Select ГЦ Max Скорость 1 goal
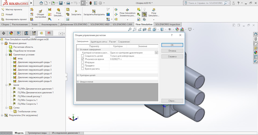This screenshot has height=135, width=258. pyautogui.click(x=28, y=104)
